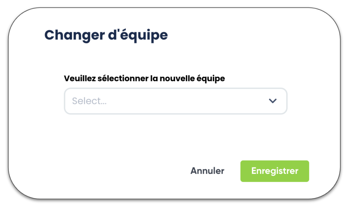Toggle the team selector's chevron icon
Screen dimensions: 348x209
click(272, 101)
